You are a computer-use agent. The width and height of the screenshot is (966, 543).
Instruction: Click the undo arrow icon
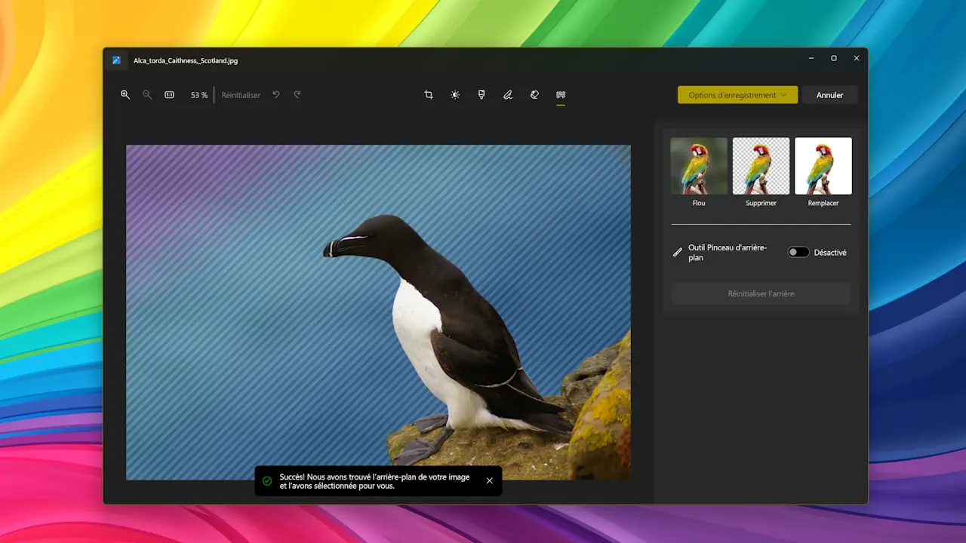tap(276, 94)
